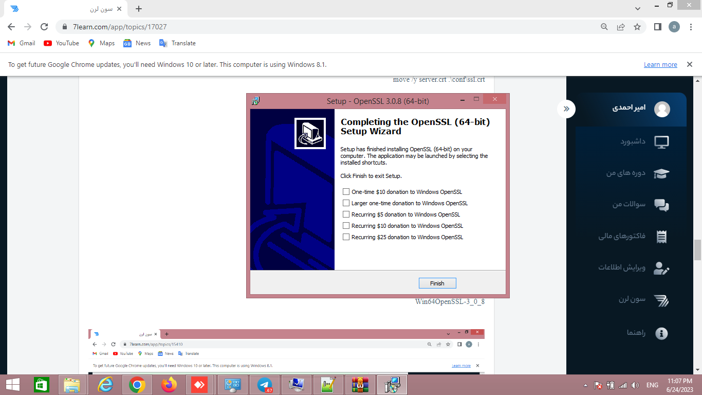Show hidden tray icons arrow
702x395 pixels.
click(x=585, y=385)
